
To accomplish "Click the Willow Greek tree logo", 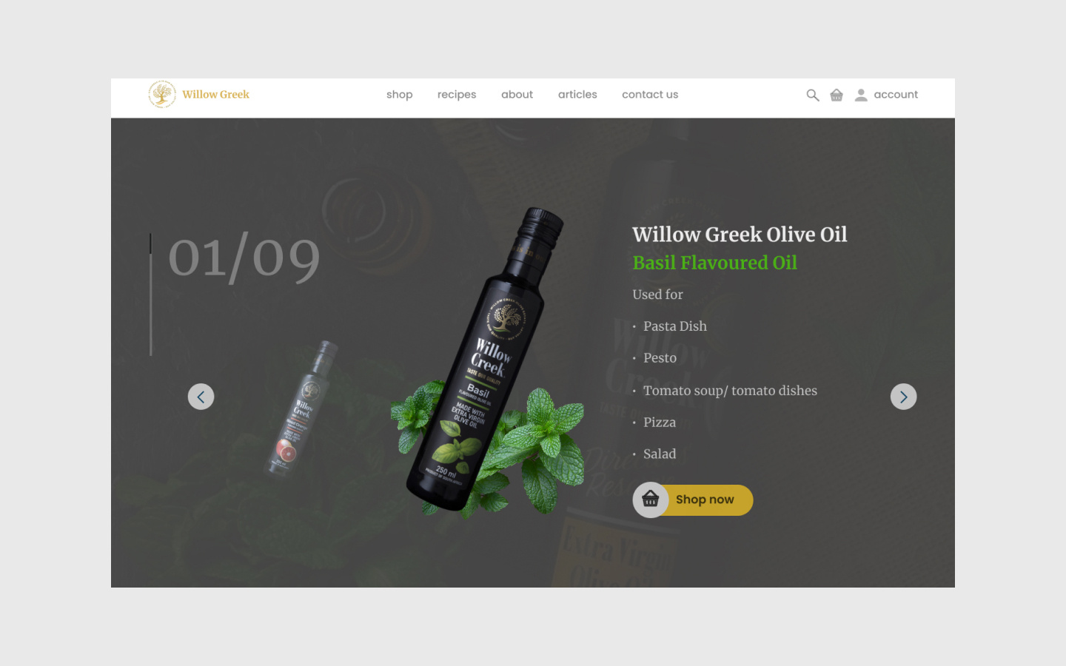I will point(162,94).
